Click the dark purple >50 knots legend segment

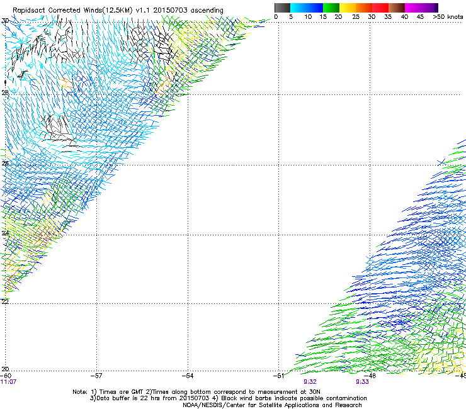436,8
